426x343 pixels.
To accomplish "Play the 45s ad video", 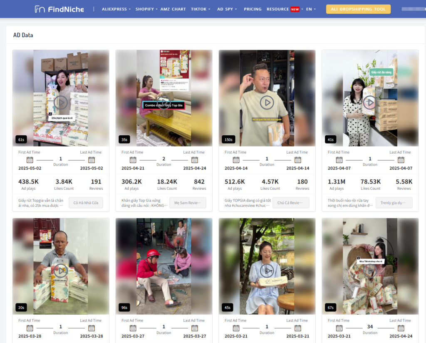I will (x=267, y=271).
